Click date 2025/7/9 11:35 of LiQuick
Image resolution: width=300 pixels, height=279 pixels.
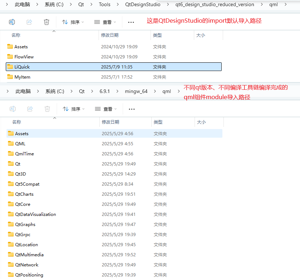(x=117, y=67)
